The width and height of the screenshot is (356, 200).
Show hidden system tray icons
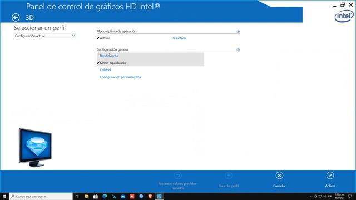pos(311,196)
